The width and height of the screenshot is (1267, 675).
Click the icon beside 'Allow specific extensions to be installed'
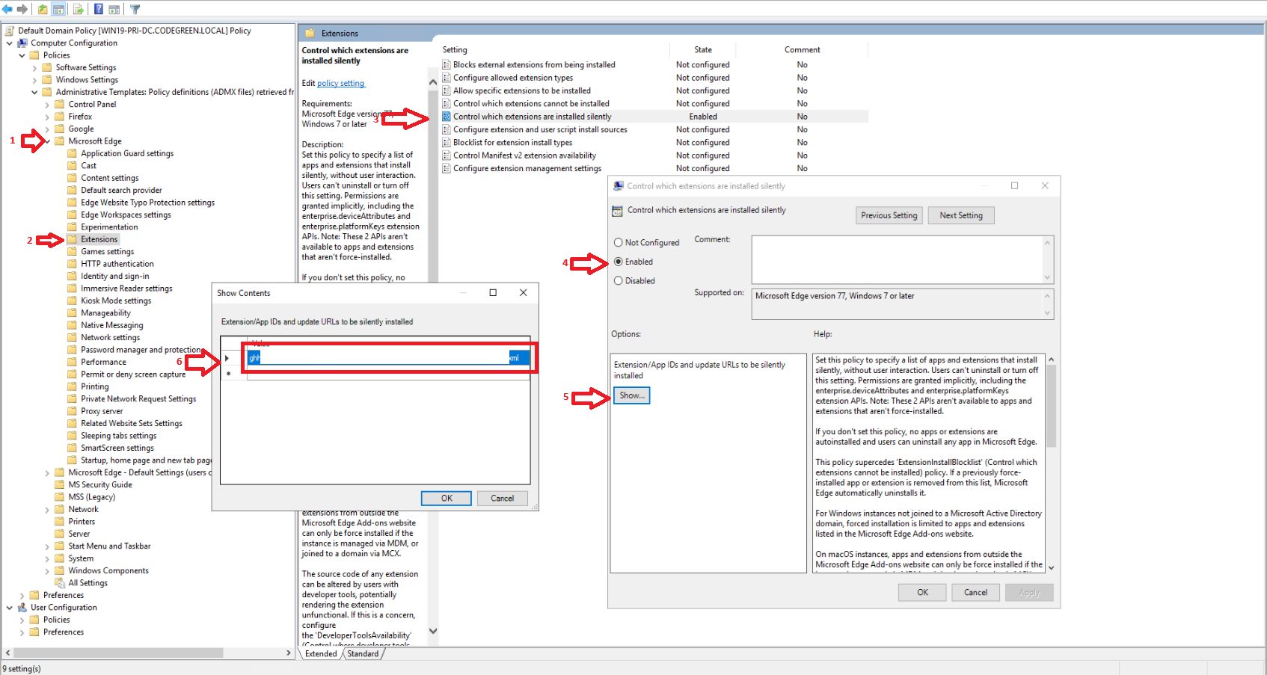[x=447, y=90]
